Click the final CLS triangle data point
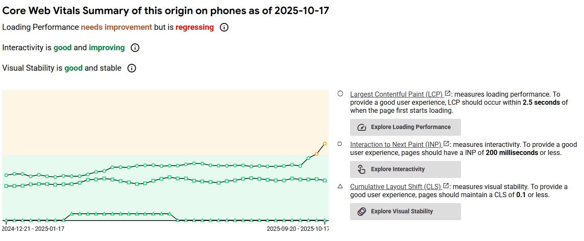This screenshot has height=241, width=584. tap(325, 220)
